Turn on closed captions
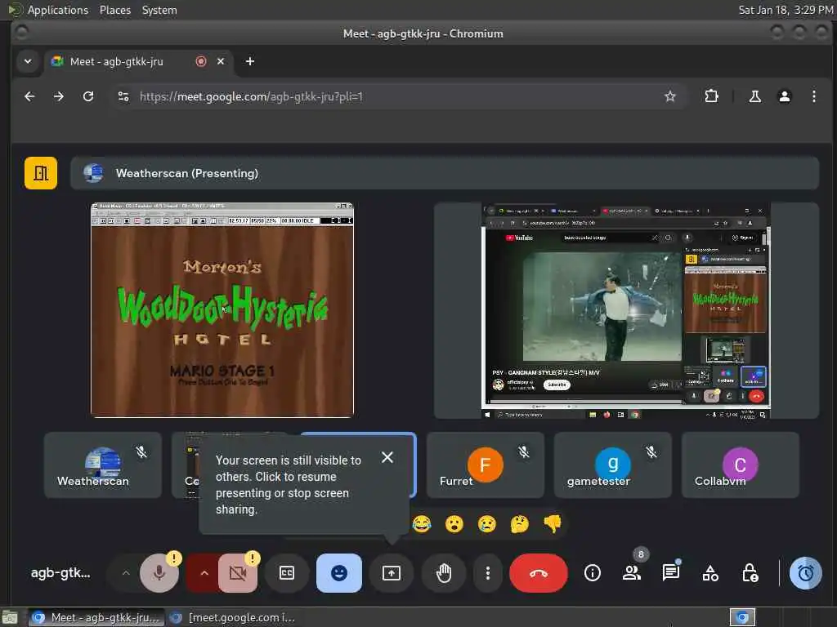Screen dimensions: 837x627 287,573
